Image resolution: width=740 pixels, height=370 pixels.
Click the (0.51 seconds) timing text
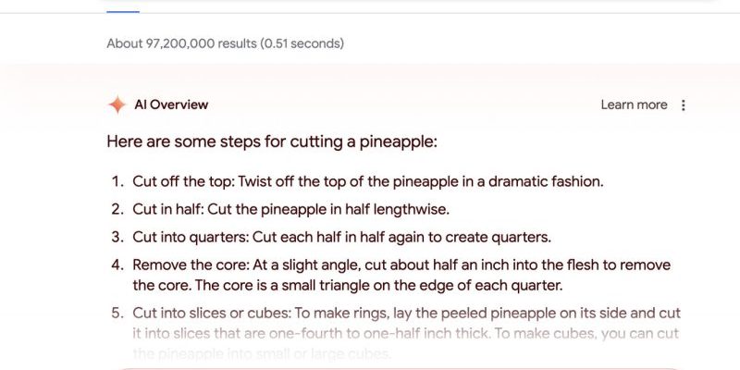(x=302, y=43)
